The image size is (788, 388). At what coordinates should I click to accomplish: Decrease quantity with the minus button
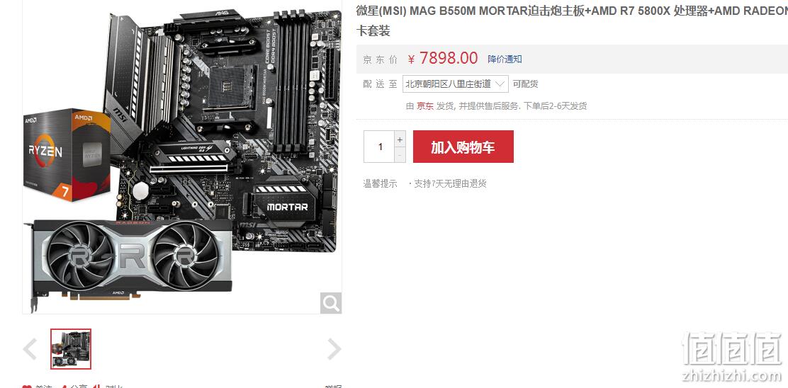click(400, 155)
